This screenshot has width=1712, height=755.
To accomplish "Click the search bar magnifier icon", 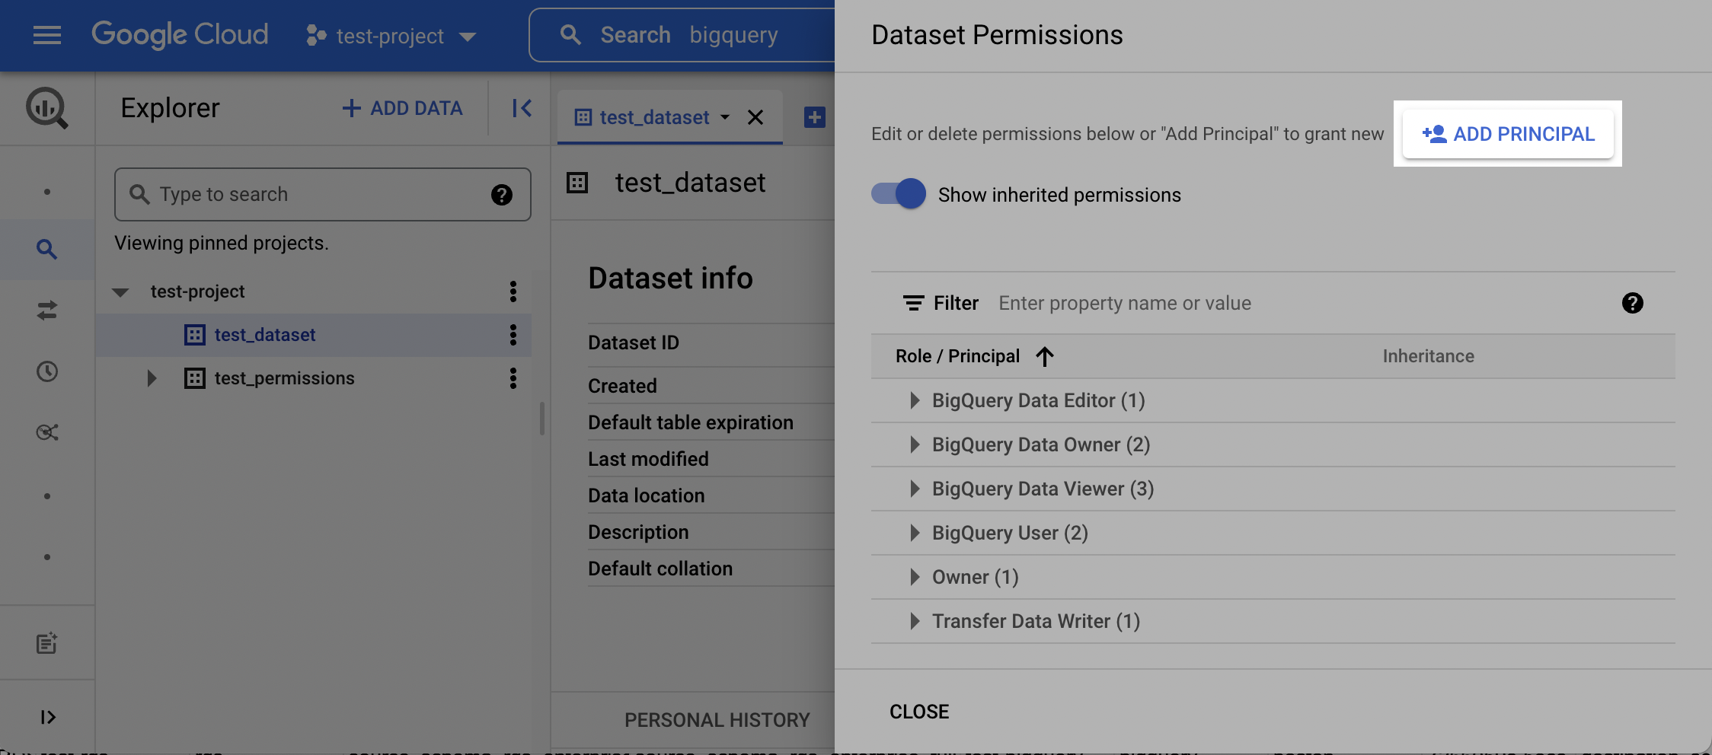I will tap(570, 35).
